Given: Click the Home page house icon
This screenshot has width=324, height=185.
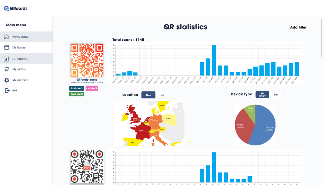Looking at the screenshot, I should click(x=6, y=37).
